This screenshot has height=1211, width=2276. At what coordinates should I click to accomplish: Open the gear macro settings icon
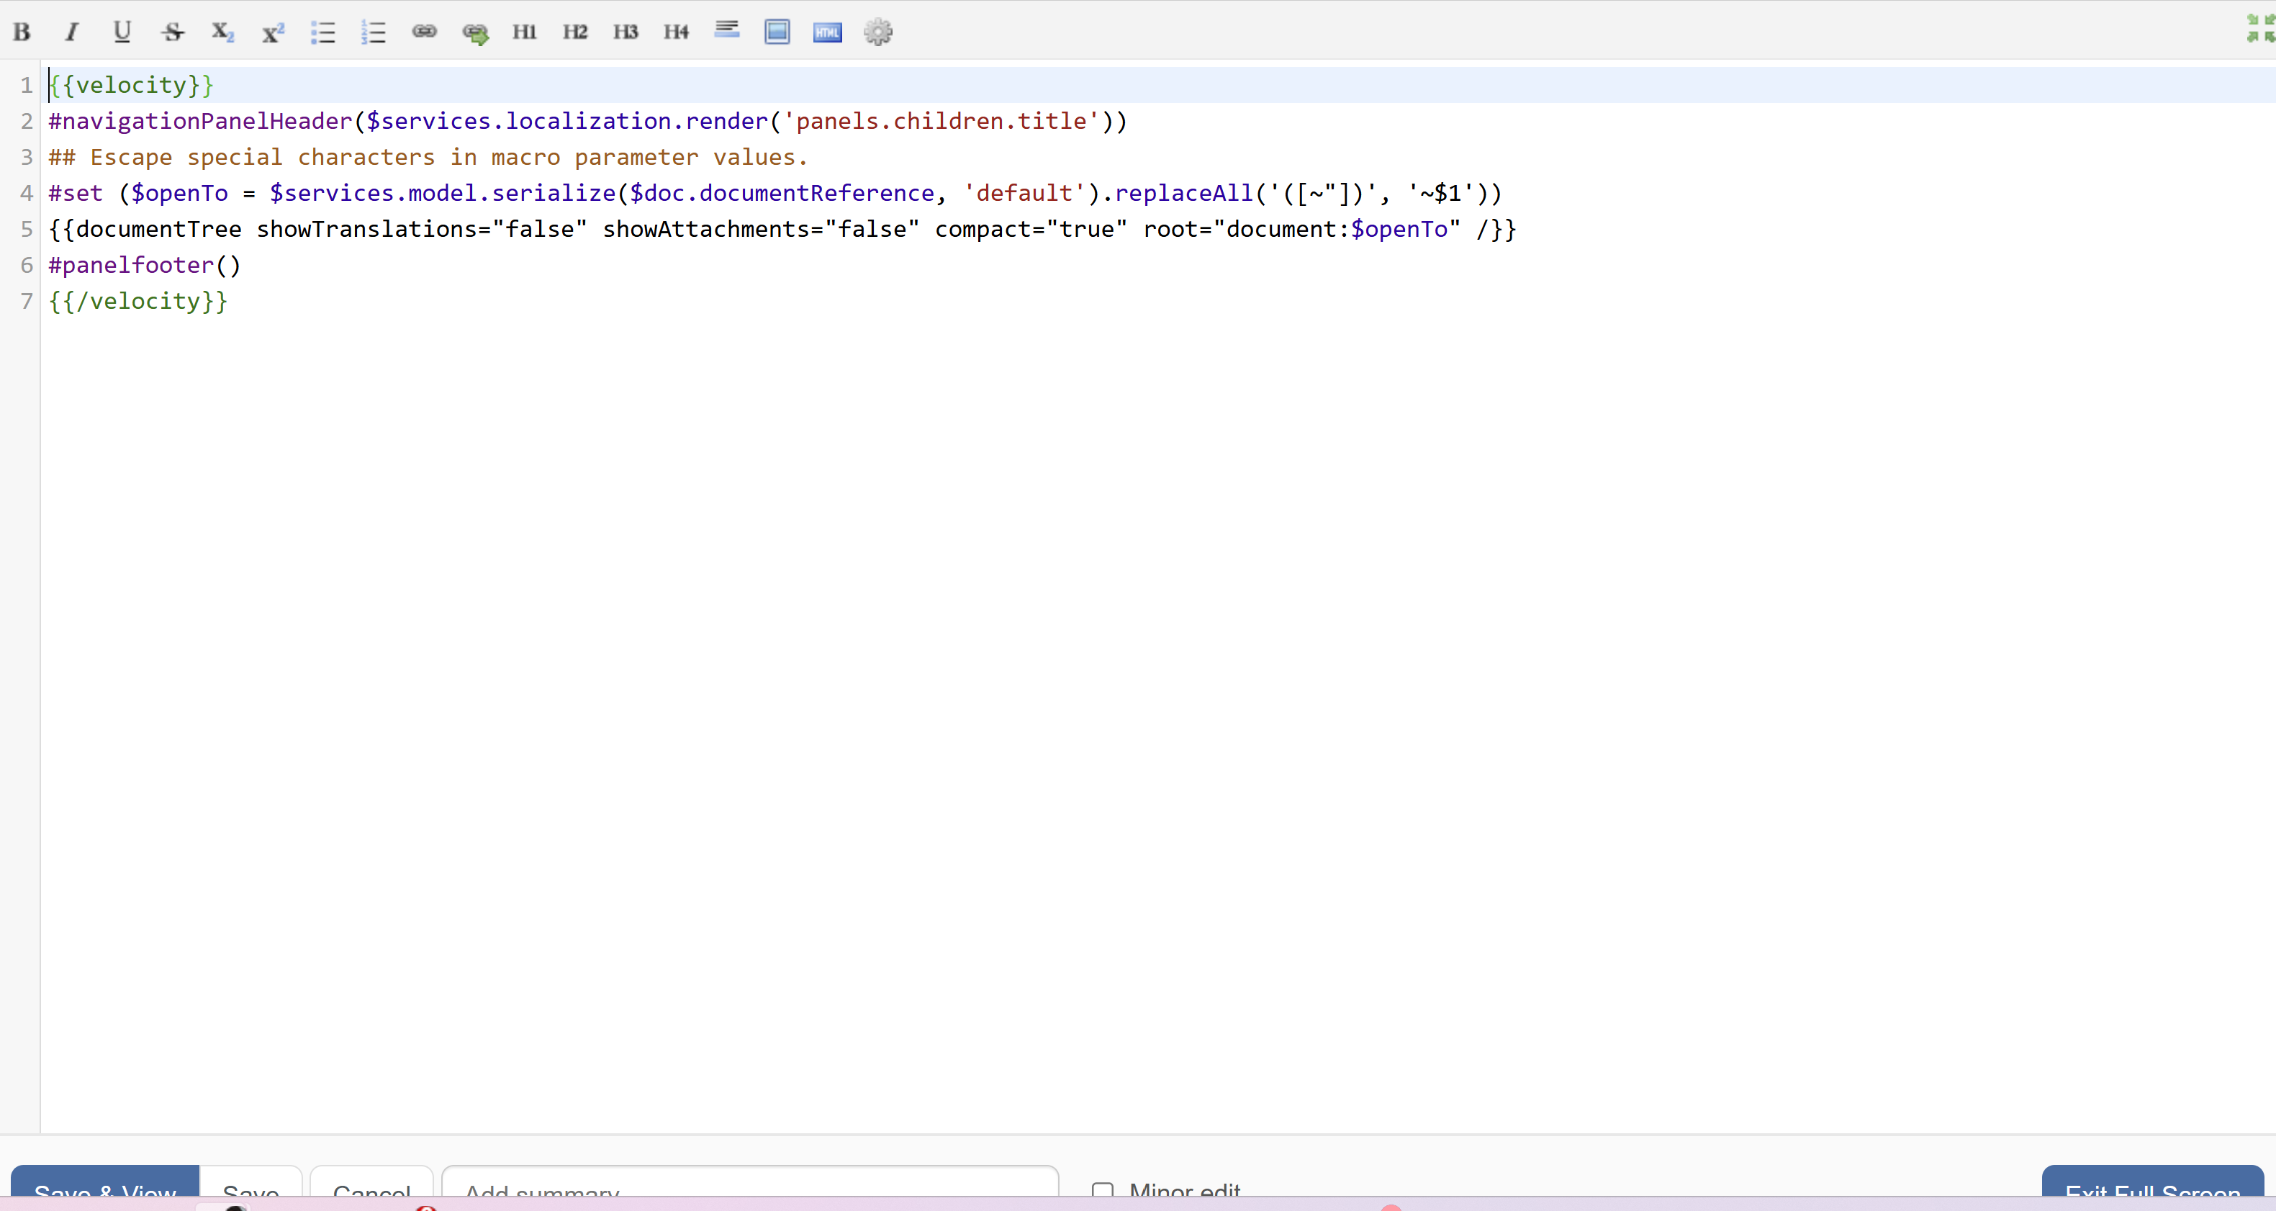[x=878, y=32]
